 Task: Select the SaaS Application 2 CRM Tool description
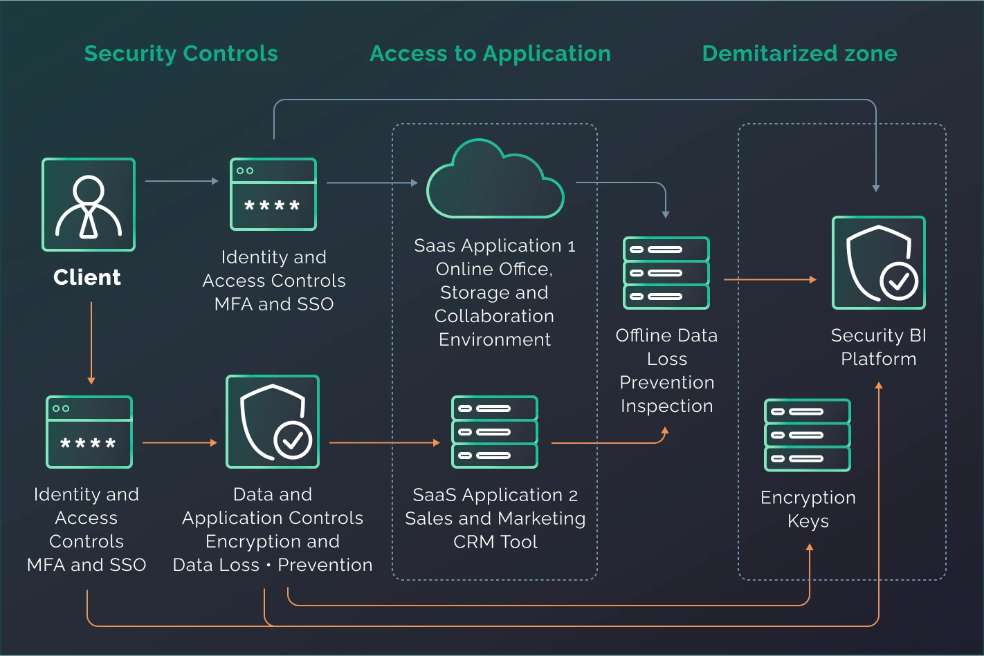[x=495, y=518]
